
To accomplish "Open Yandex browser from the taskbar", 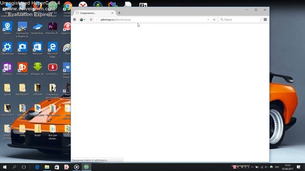I will coord(66,167).
